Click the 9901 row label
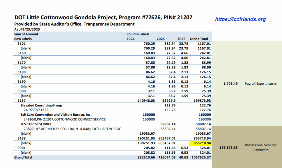282x168 pixels. [21, 148]
